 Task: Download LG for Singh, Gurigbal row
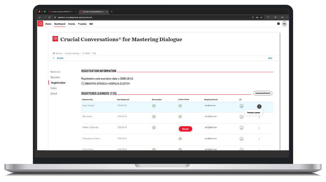click(x=241, y=106)
